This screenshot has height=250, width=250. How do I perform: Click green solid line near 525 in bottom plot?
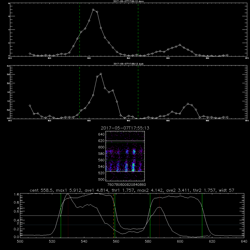point(61,215)
